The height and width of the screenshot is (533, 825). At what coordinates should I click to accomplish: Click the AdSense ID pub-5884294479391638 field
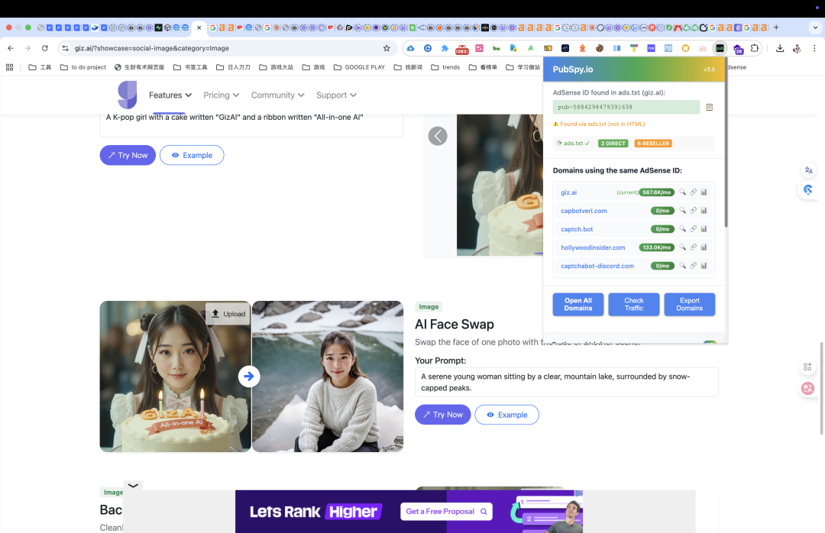[x=626, y=107]
